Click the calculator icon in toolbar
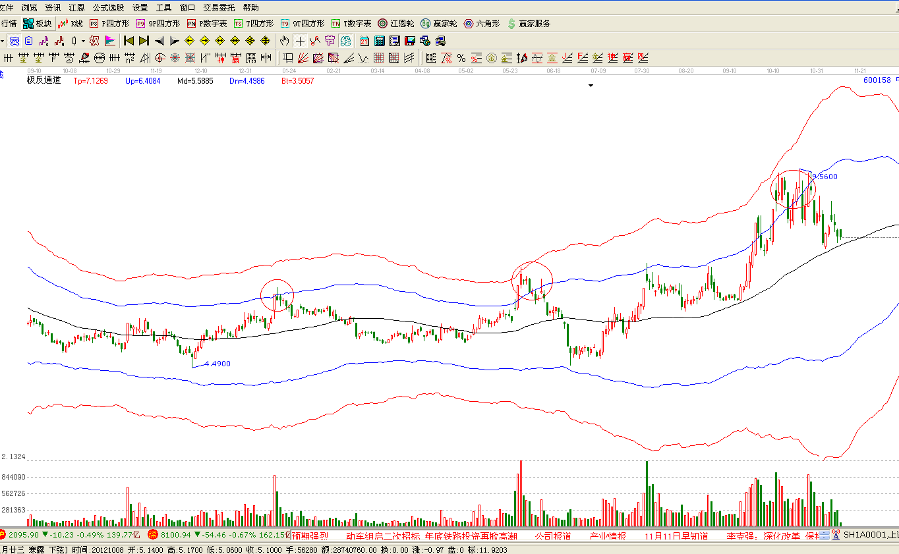Image resolution: width=899 pixels, height=554 pixels. click(379, 41)
